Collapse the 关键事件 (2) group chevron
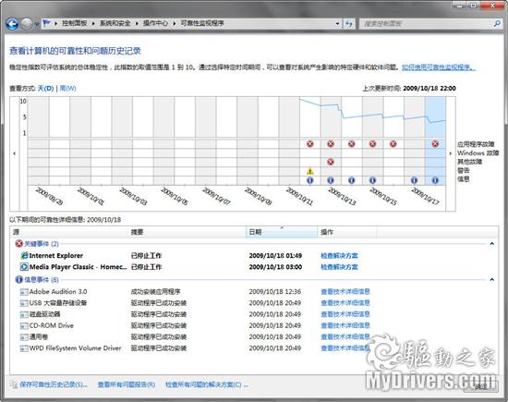The height and width of the screenshot is (402, 508). (491, 243)
